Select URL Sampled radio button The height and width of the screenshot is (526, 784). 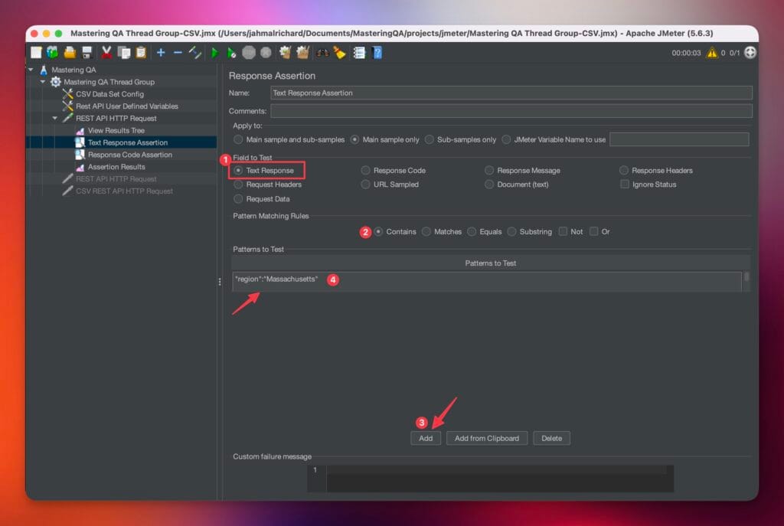[365, 185]
